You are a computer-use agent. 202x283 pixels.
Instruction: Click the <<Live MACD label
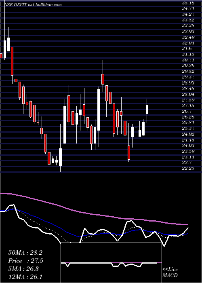pos(170,272)
